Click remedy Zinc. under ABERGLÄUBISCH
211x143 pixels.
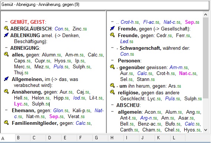point(78,29)
